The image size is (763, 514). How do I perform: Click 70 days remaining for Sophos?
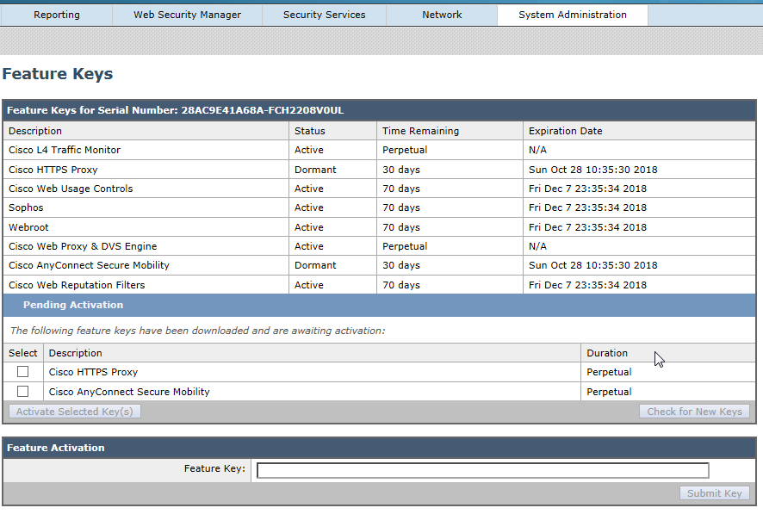(x=401, y=207)
